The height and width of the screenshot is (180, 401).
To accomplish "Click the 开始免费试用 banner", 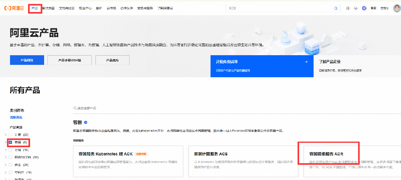I will tap(262, 66).
